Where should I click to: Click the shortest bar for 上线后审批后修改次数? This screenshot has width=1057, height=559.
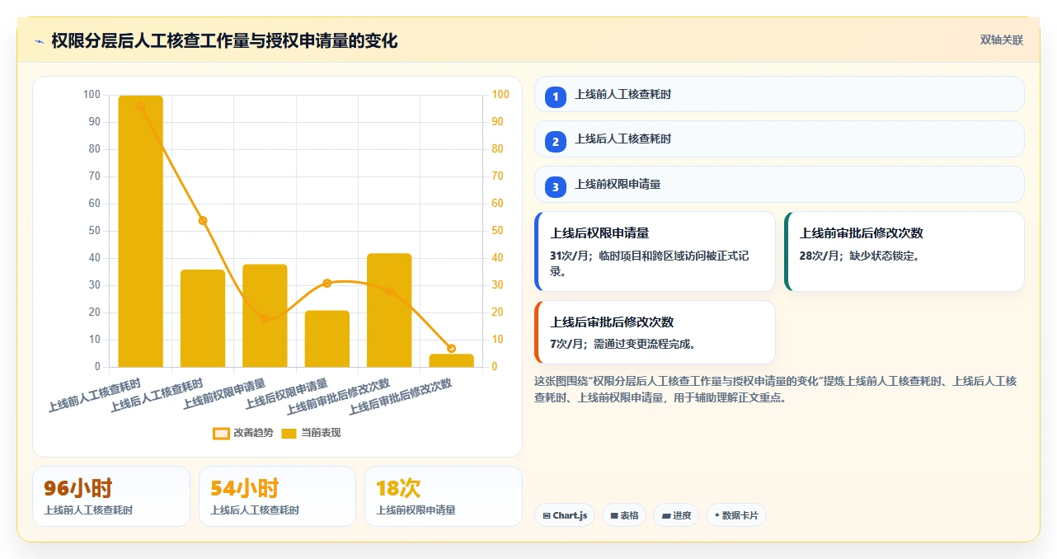click(x=451, y=360)
